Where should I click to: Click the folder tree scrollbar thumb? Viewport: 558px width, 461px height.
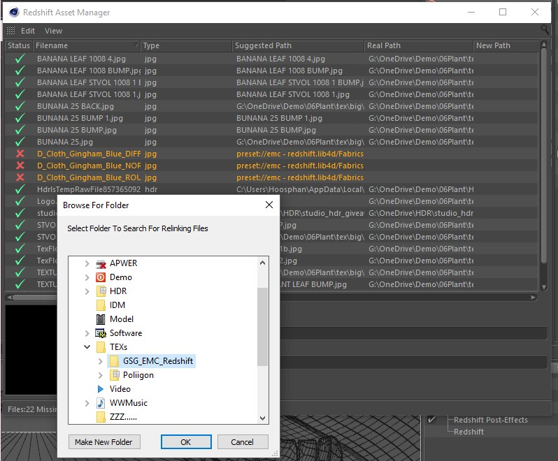(262, 326)
